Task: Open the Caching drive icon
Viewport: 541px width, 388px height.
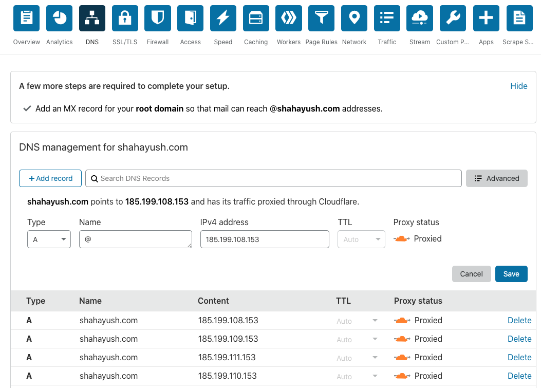Action: tap(256, 19)
